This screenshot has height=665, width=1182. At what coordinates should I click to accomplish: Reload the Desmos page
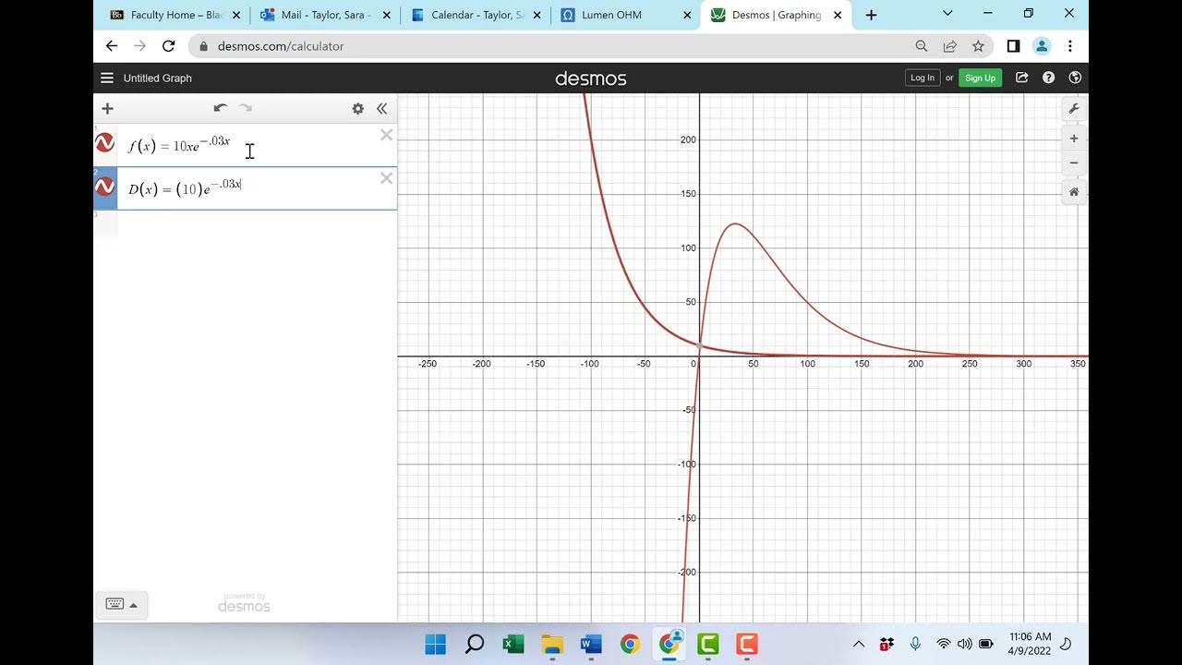(x=168, y=46)
